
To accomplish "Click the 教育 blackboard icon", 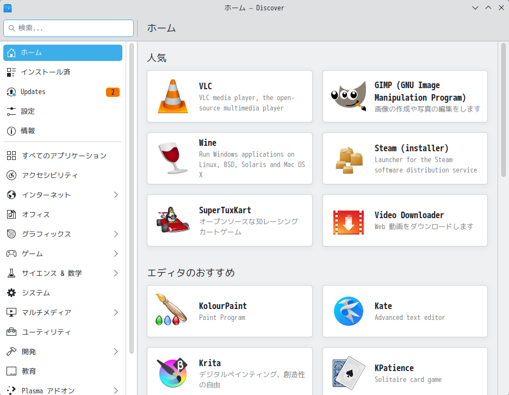I will click(x=11, y=371).
